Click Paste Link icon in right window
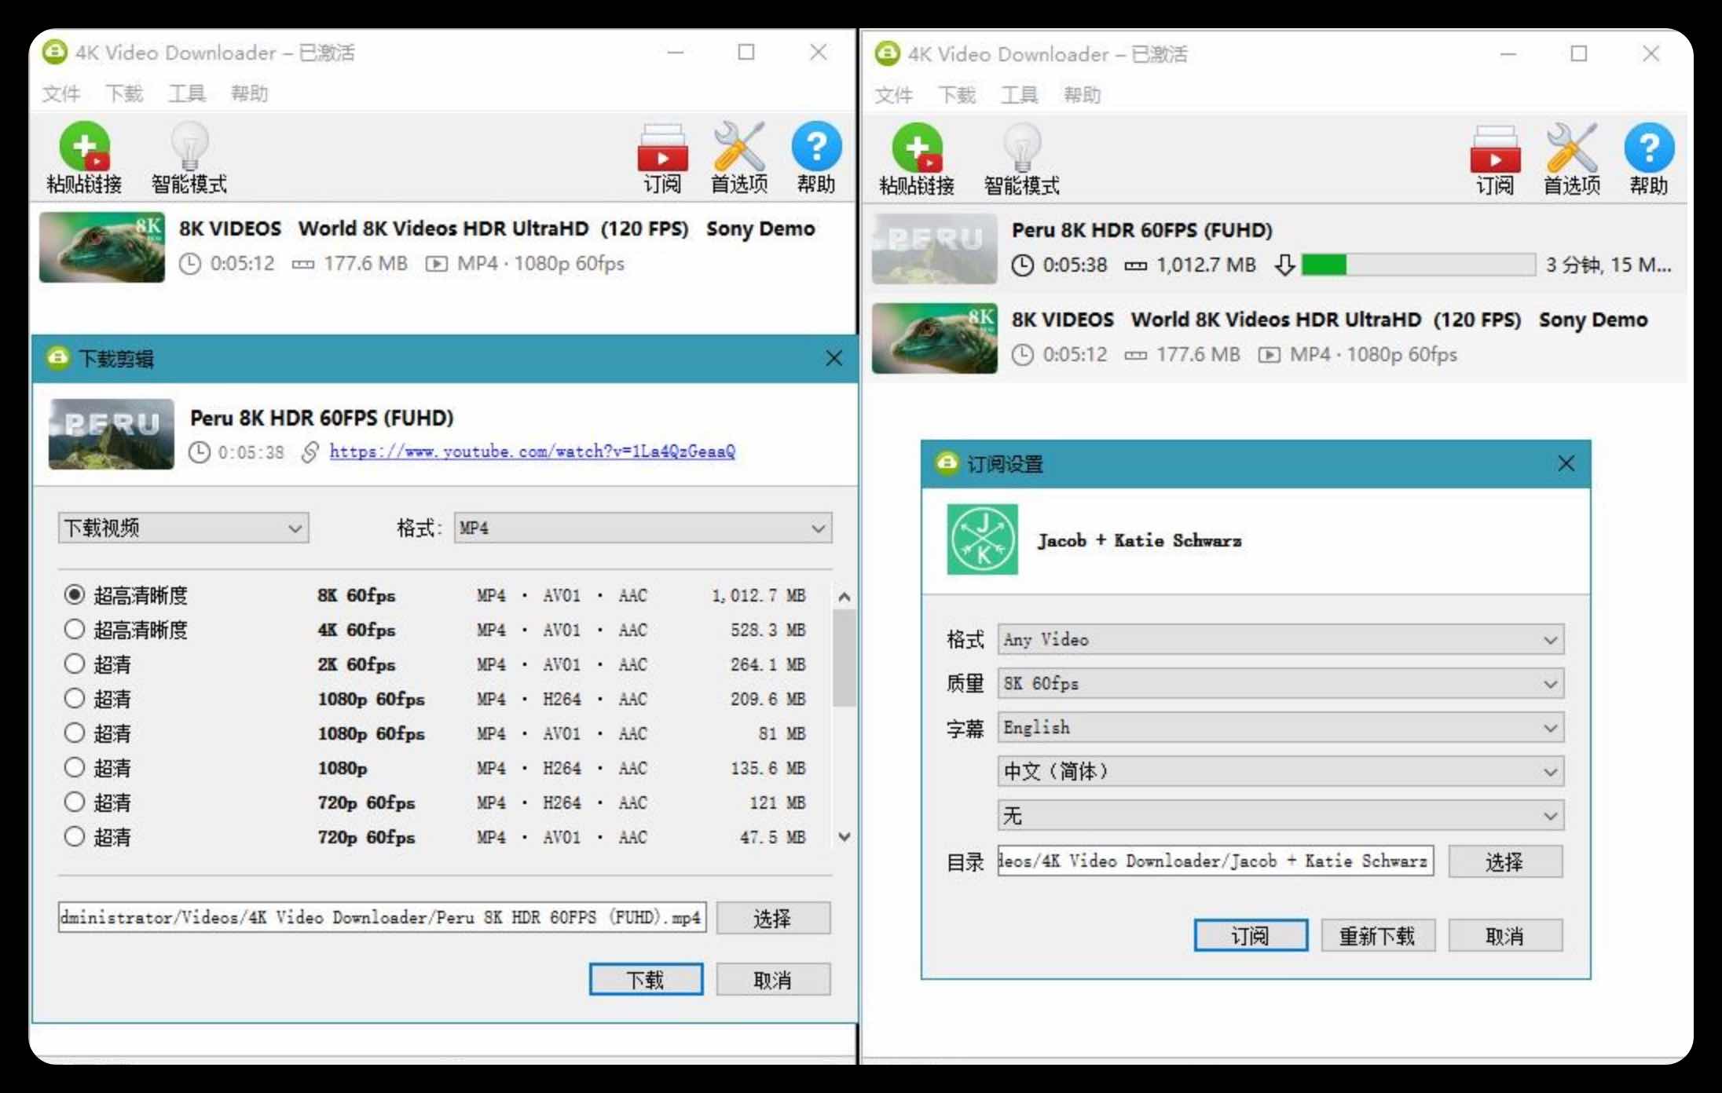The height and width of the screenshot is (1093, 1722). click(x=917, y=148)
